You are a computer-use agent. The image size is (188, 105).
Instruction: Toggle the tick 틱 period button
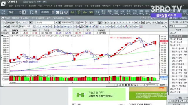[120, 22]
